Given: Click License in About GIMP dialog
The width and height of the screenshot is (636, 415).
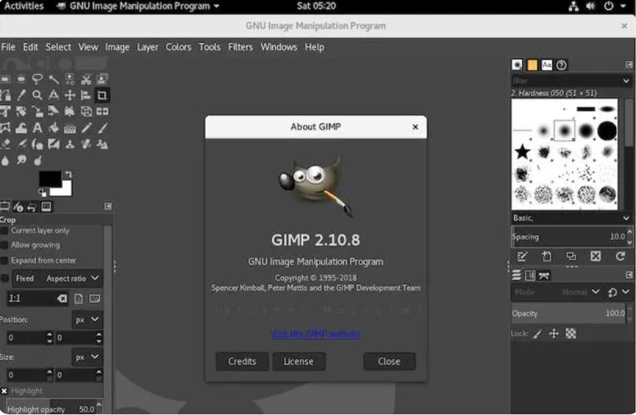Looking at the screenshot, I should (x=299, y=361).
